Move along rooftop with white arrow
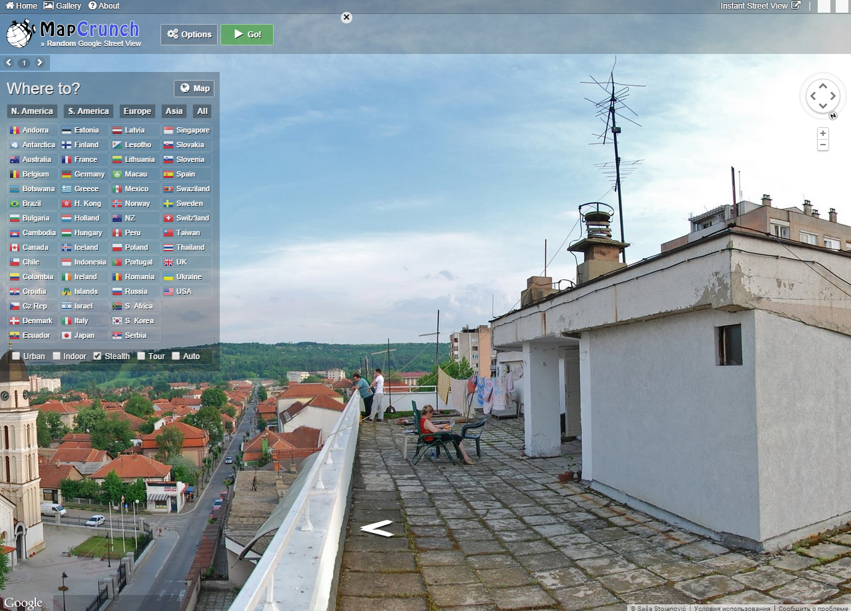Viewport: 851px width, 611px height. (x=377, y=529)
